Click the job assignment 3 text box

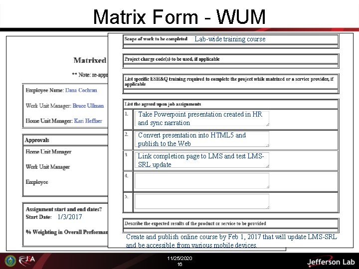pos(202,160)
